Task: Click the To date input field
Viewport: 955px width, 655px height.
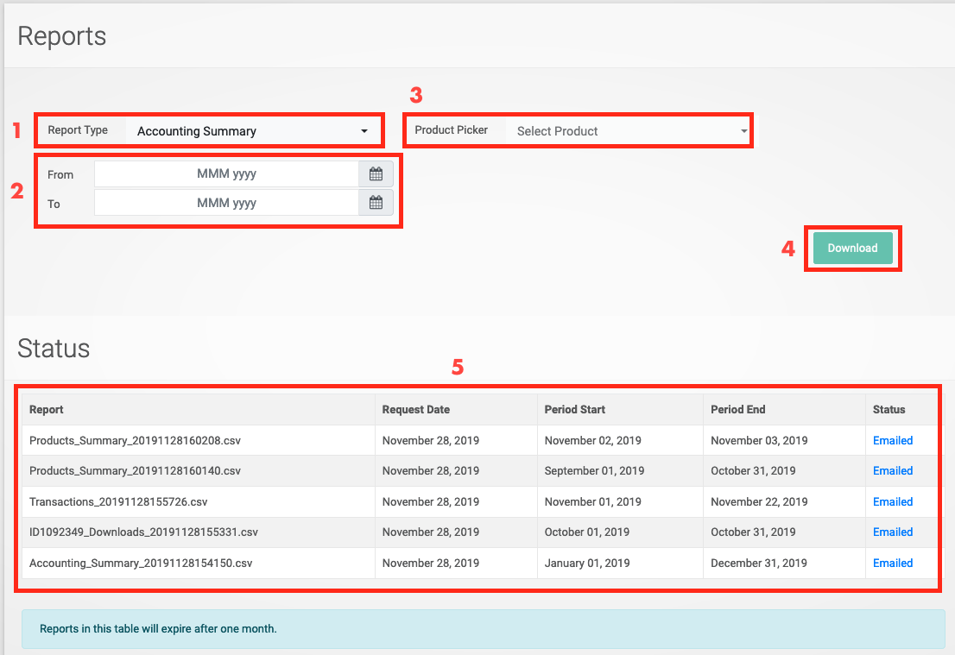Action: tap(226, 203)
